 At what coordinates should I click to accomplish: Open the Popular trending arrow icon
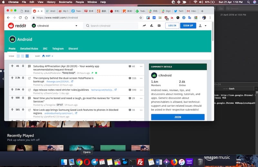(144, 26)
